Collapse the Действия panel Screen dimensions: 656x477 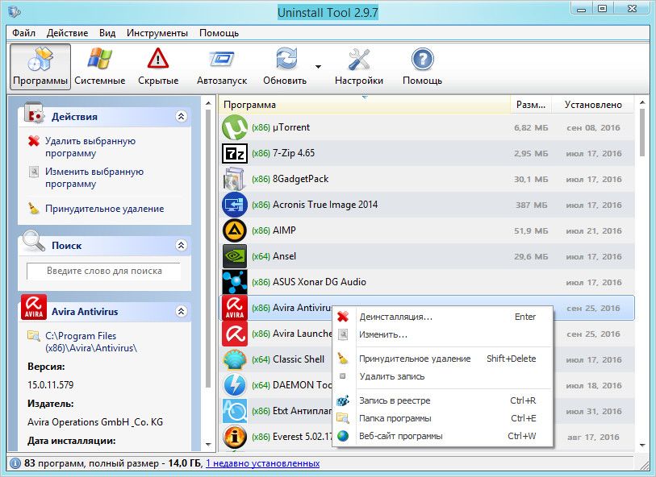pyautogui.click(x=182, y=117)
